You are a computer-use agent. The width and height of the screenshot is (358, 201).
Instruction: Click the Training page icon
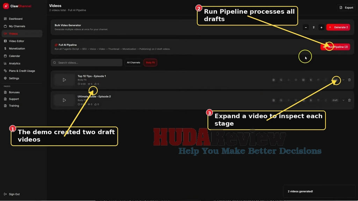(x=5, y=106)
